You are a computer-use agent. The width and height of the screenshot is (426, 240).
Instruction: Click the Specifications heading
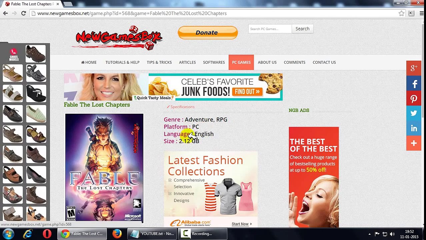[180, 107]
